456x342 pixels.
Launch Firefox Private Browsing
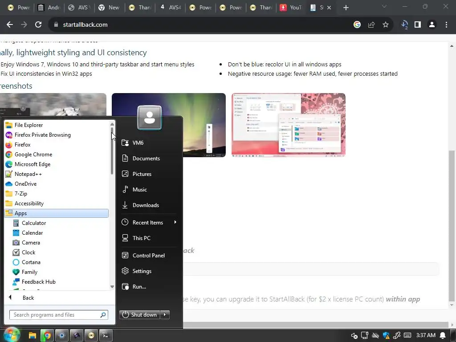[x=57, y=135]
